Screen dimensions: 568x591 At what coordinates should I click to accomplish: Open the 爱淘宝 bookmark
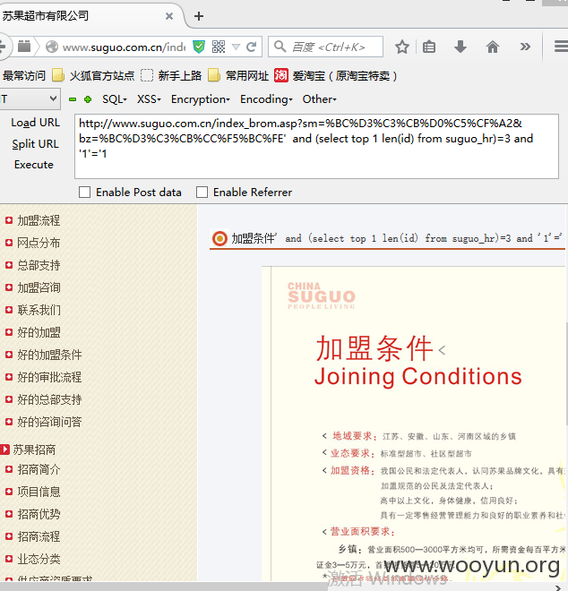click(335, 76)
